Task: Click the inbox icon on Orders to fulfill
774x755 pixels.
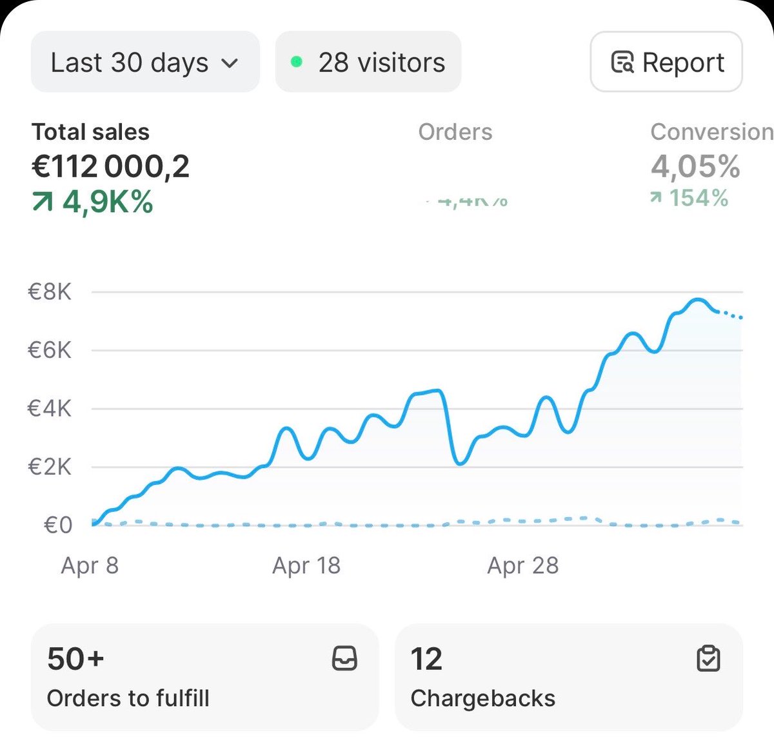Action: tap(344, 659)
